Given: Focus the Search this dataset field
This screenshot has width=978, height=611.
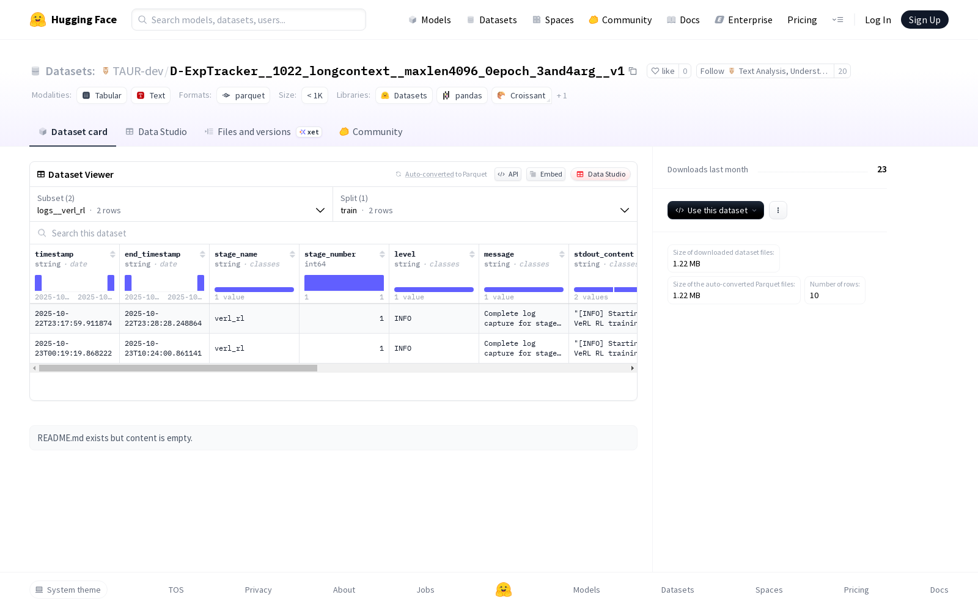Looking at the screenshot, I should pyautogui.click(x=333, y=233).
